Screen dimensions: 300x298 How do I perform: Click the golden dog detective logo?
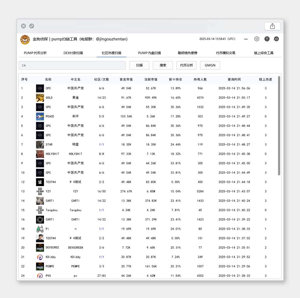25,40
